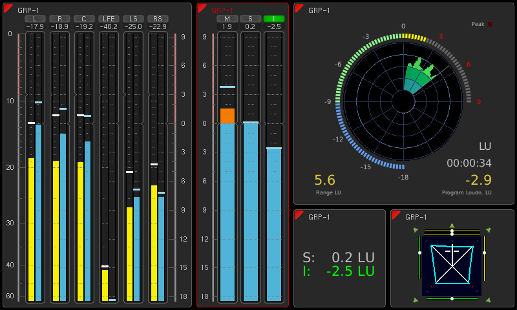Image resolution: width=517 pixels, height=310 pixels.
Task: Click the white dot on the surround analyzer's left edge
Action: click(x=419, y=253)
